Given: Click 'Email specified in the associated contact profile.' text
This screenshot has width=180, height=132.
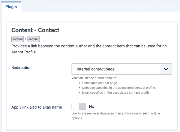Looking at the screenshot, I should 116,92.
